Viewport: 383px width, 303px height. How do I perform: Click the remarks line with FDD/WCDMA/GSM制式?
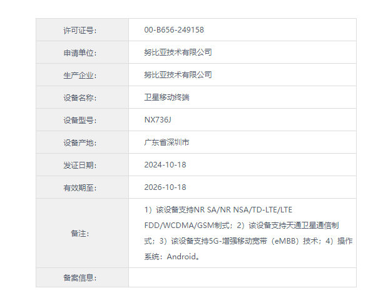point(242,226)
